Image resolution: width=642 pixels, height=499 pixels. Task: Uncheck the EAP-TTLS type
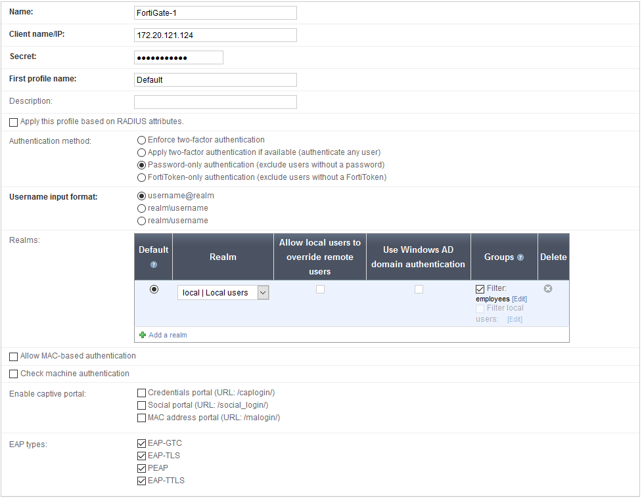142,481
